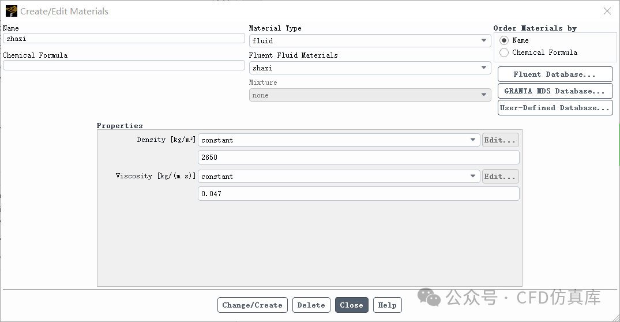Image resolution: width=620 pixels, height=322 pixels.
Task: Open the Fluent Fluid Materials dropdown showing shazi
Action: pyautogui.click(x=370, y=68)
